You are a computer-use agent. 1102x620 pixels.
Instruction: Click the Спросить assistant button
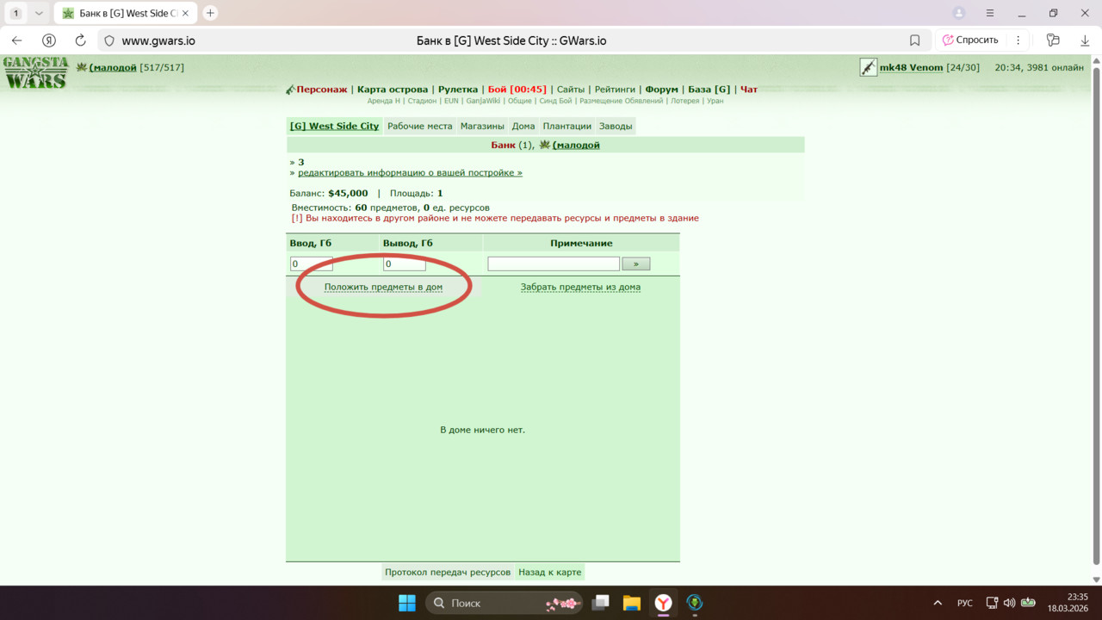pyautogui.click(x=970, y=40)
